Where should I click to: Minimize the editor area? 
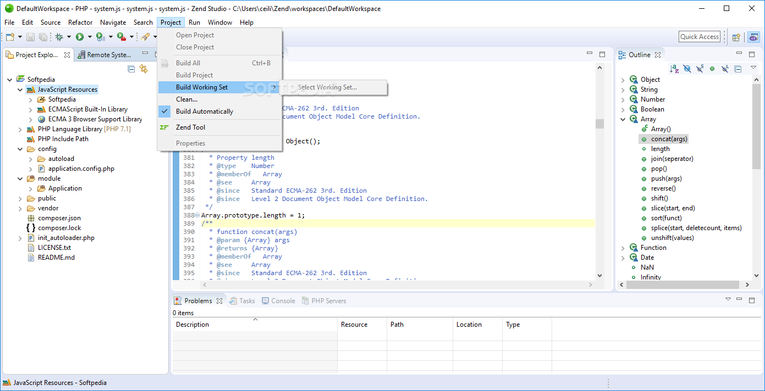pos(590,54)
